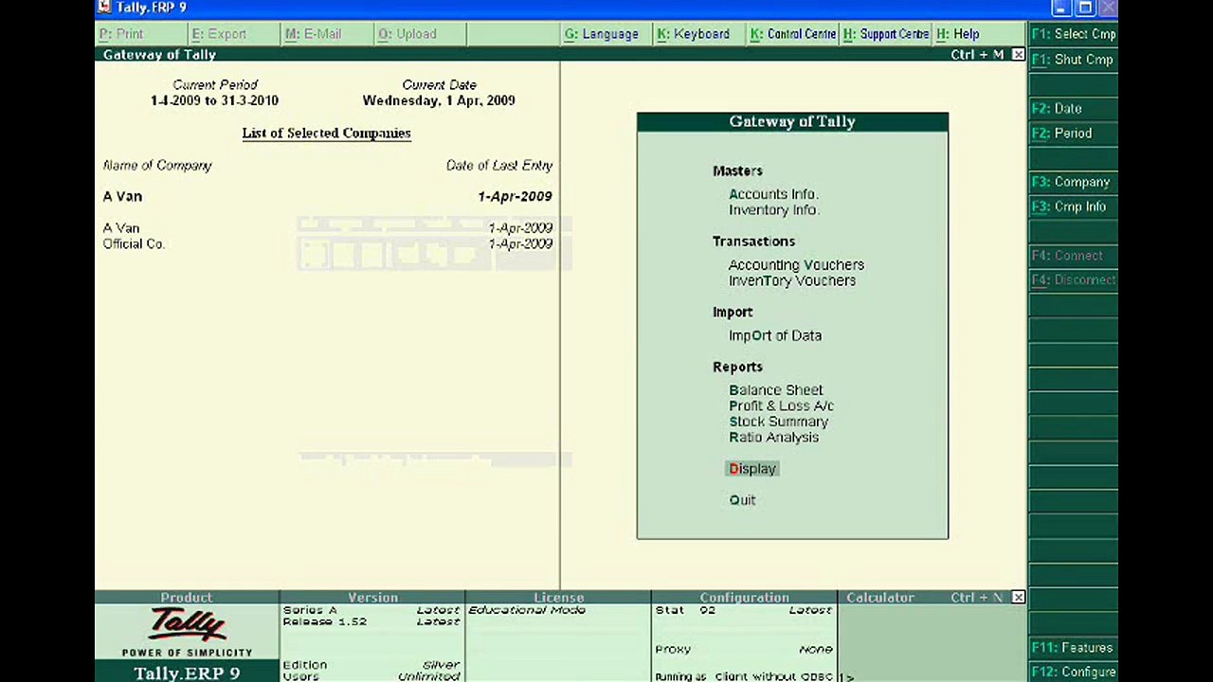Click the Date of Last Entry column header
1213x682 pixels.
(499, 166)
